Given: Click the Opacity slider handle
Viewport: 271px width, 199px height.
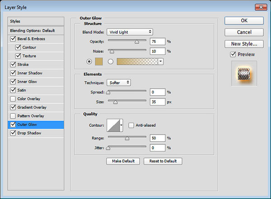Looking at the screenshot, I should coord(137,42).
